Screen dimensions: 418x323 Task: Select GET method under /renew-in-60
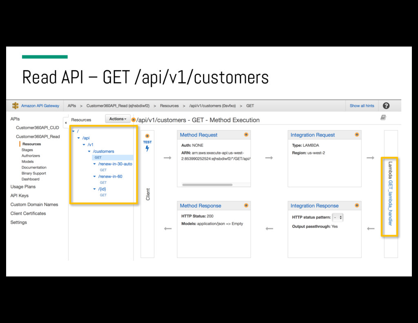coord(103,183)
